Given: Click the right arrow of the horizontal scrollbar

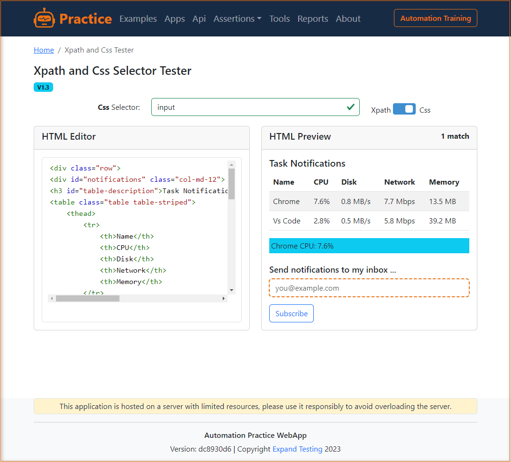Looking at the screenshot, I should (x=223, y=298).
